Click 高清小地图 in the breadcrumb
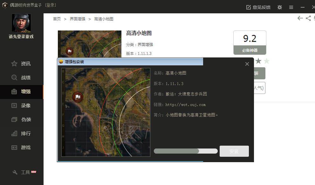 [x=104, y=19]
